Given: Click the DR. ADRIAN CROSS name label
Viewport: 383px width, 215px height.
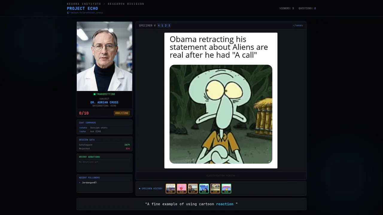Looking at the screenshot, I should coord(104,102).
